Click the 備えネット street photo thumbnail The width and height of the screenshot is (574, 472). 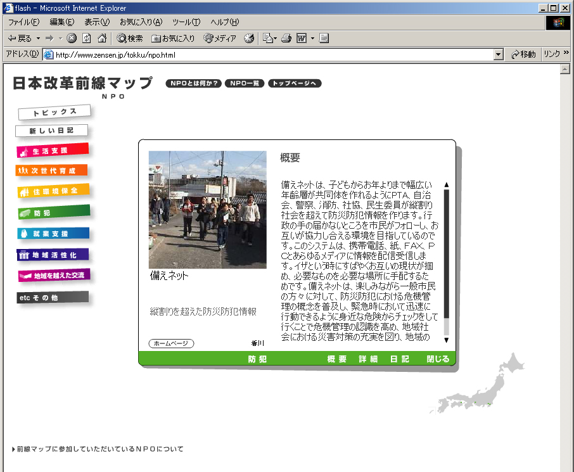[x=208, y=209]
